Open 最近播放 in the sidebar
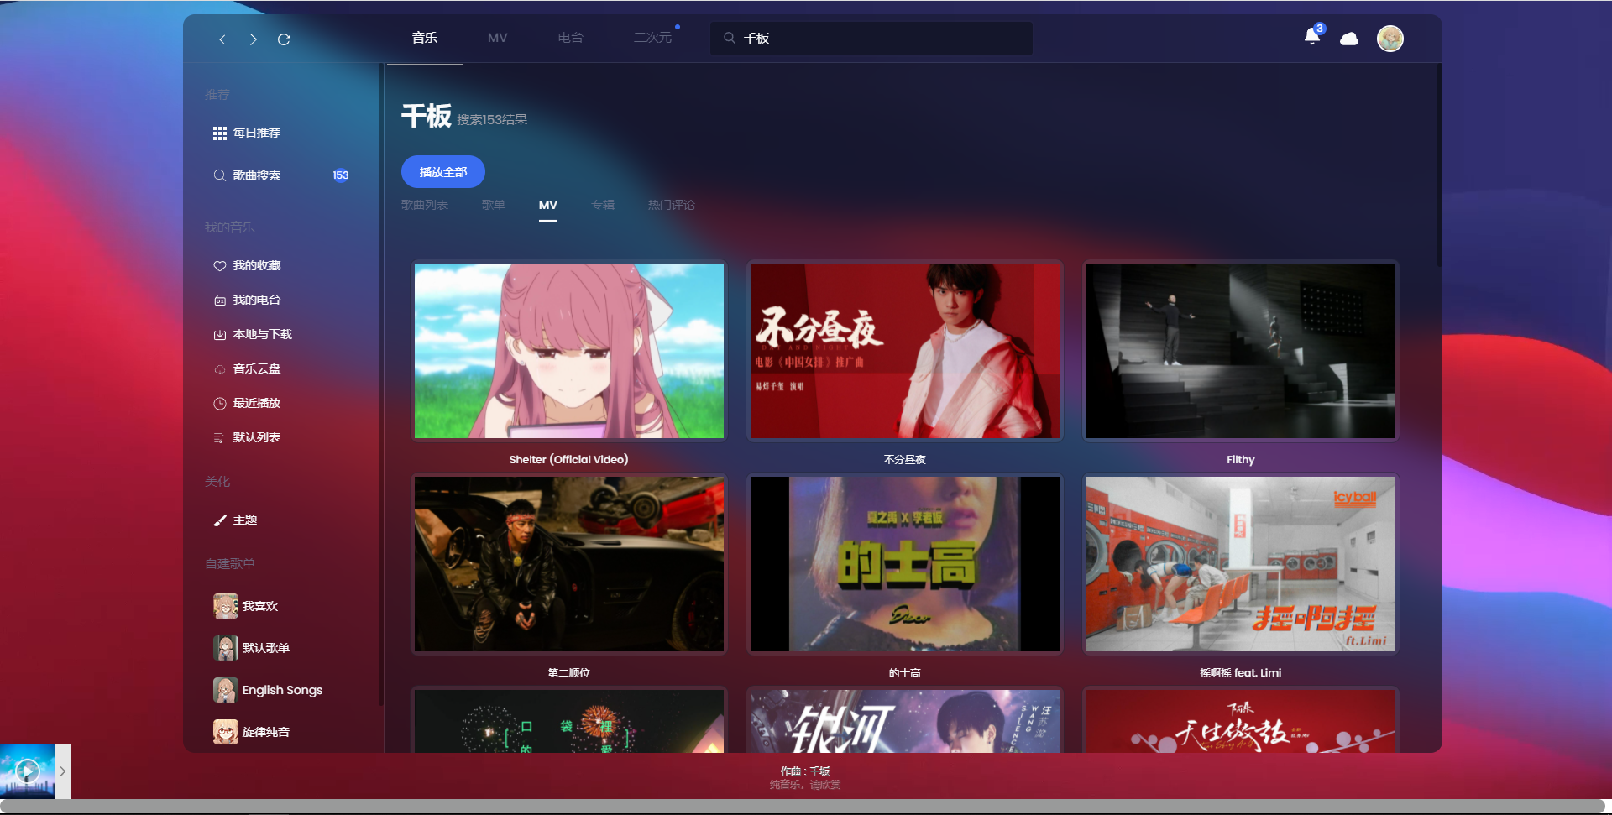The width and height of the screenshot is (1612, 815). click(x=257, y=403)
